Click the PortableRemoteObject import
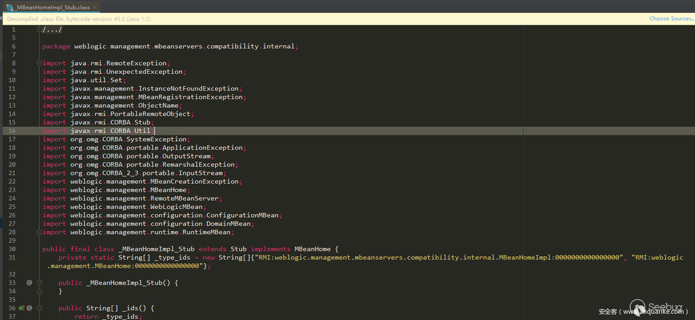The height and width of the screenshot is (320, 695). [x=118, y=114]
